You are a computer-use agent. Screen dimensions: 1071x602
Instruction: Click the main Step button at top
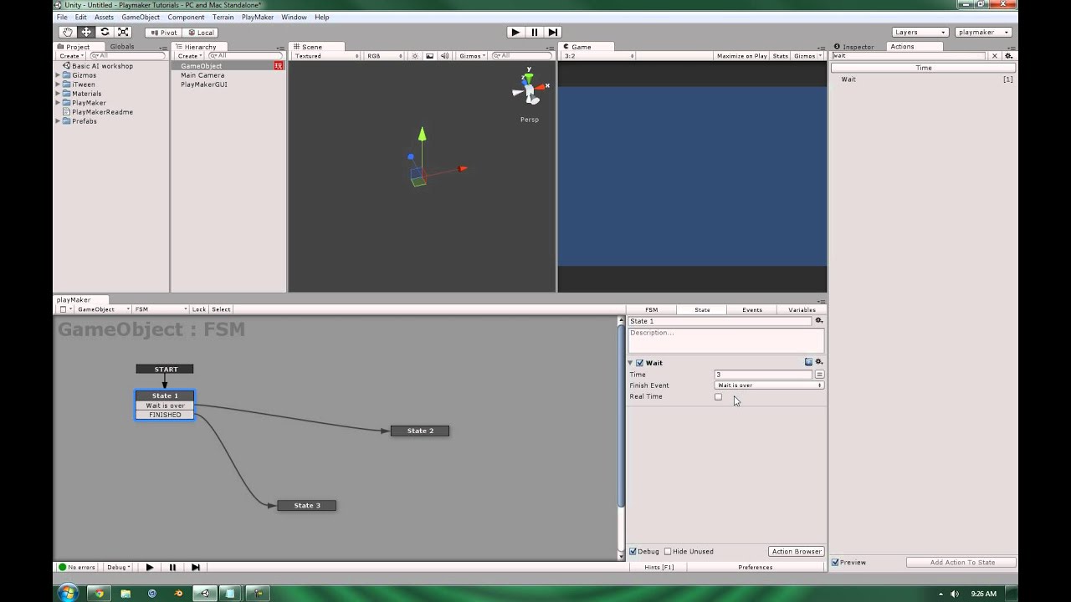coord(552,32)
